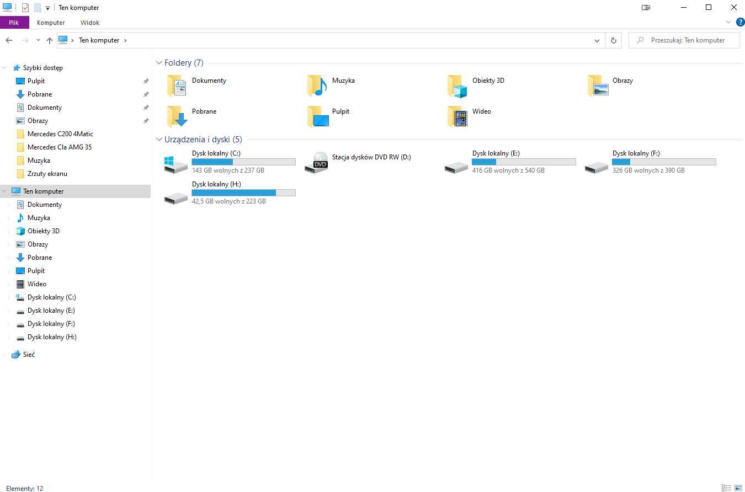Select the Dysk lokalny (F:) drive icon
Screen dimensions: 745x492
[597, 167]
